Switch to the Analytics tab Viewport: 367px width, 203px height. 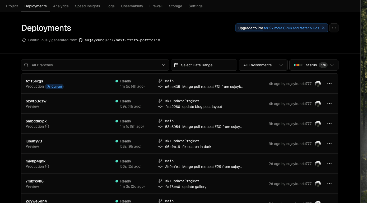point(61,6)
